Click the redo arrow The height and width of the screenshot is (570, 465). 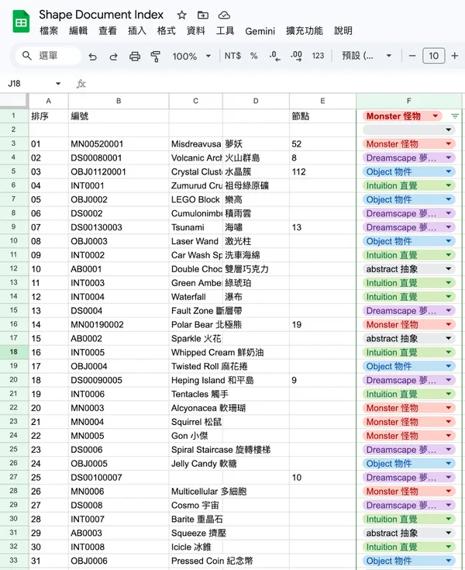tap(114, 57)
